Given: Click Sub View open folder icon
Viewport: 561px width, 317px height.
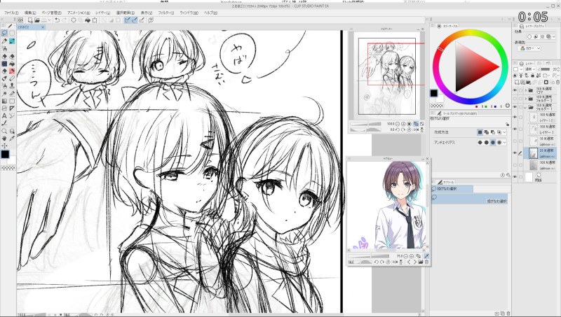Looking at the screenshot, I should click(x=421, y=262).
